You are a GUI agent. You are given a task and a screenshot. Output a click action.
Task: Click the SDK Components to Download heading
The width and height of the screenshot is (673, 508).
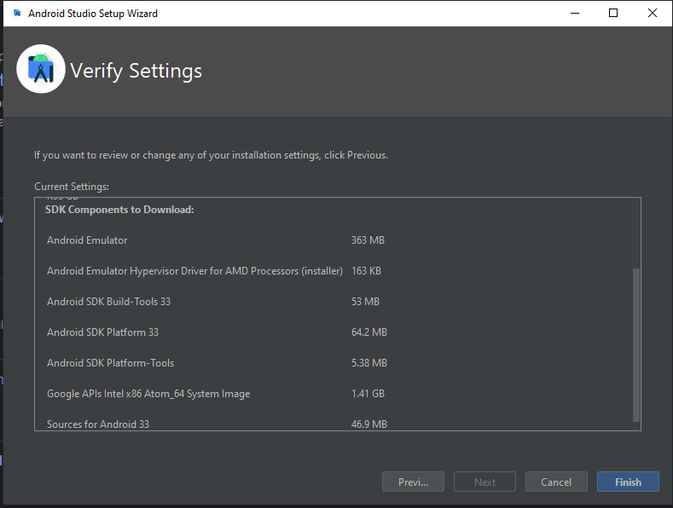click(x=119, y=210)
